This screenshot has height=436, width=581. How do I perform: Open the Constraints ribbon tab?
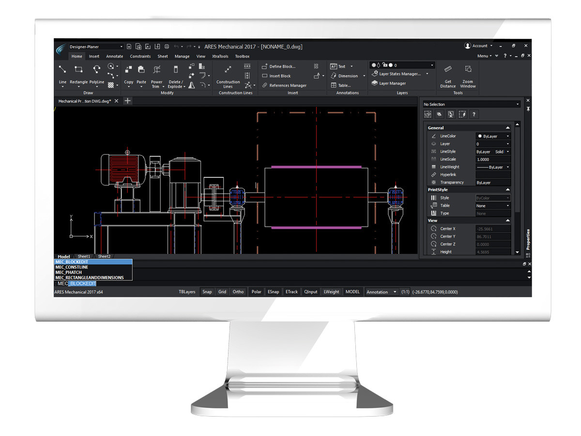point(140,56)
